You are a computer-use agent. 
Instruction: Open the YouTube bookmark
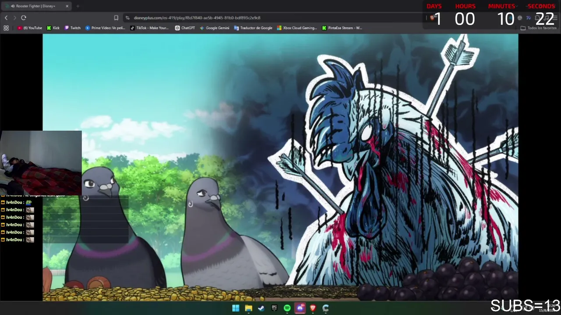tap(30, 28)
